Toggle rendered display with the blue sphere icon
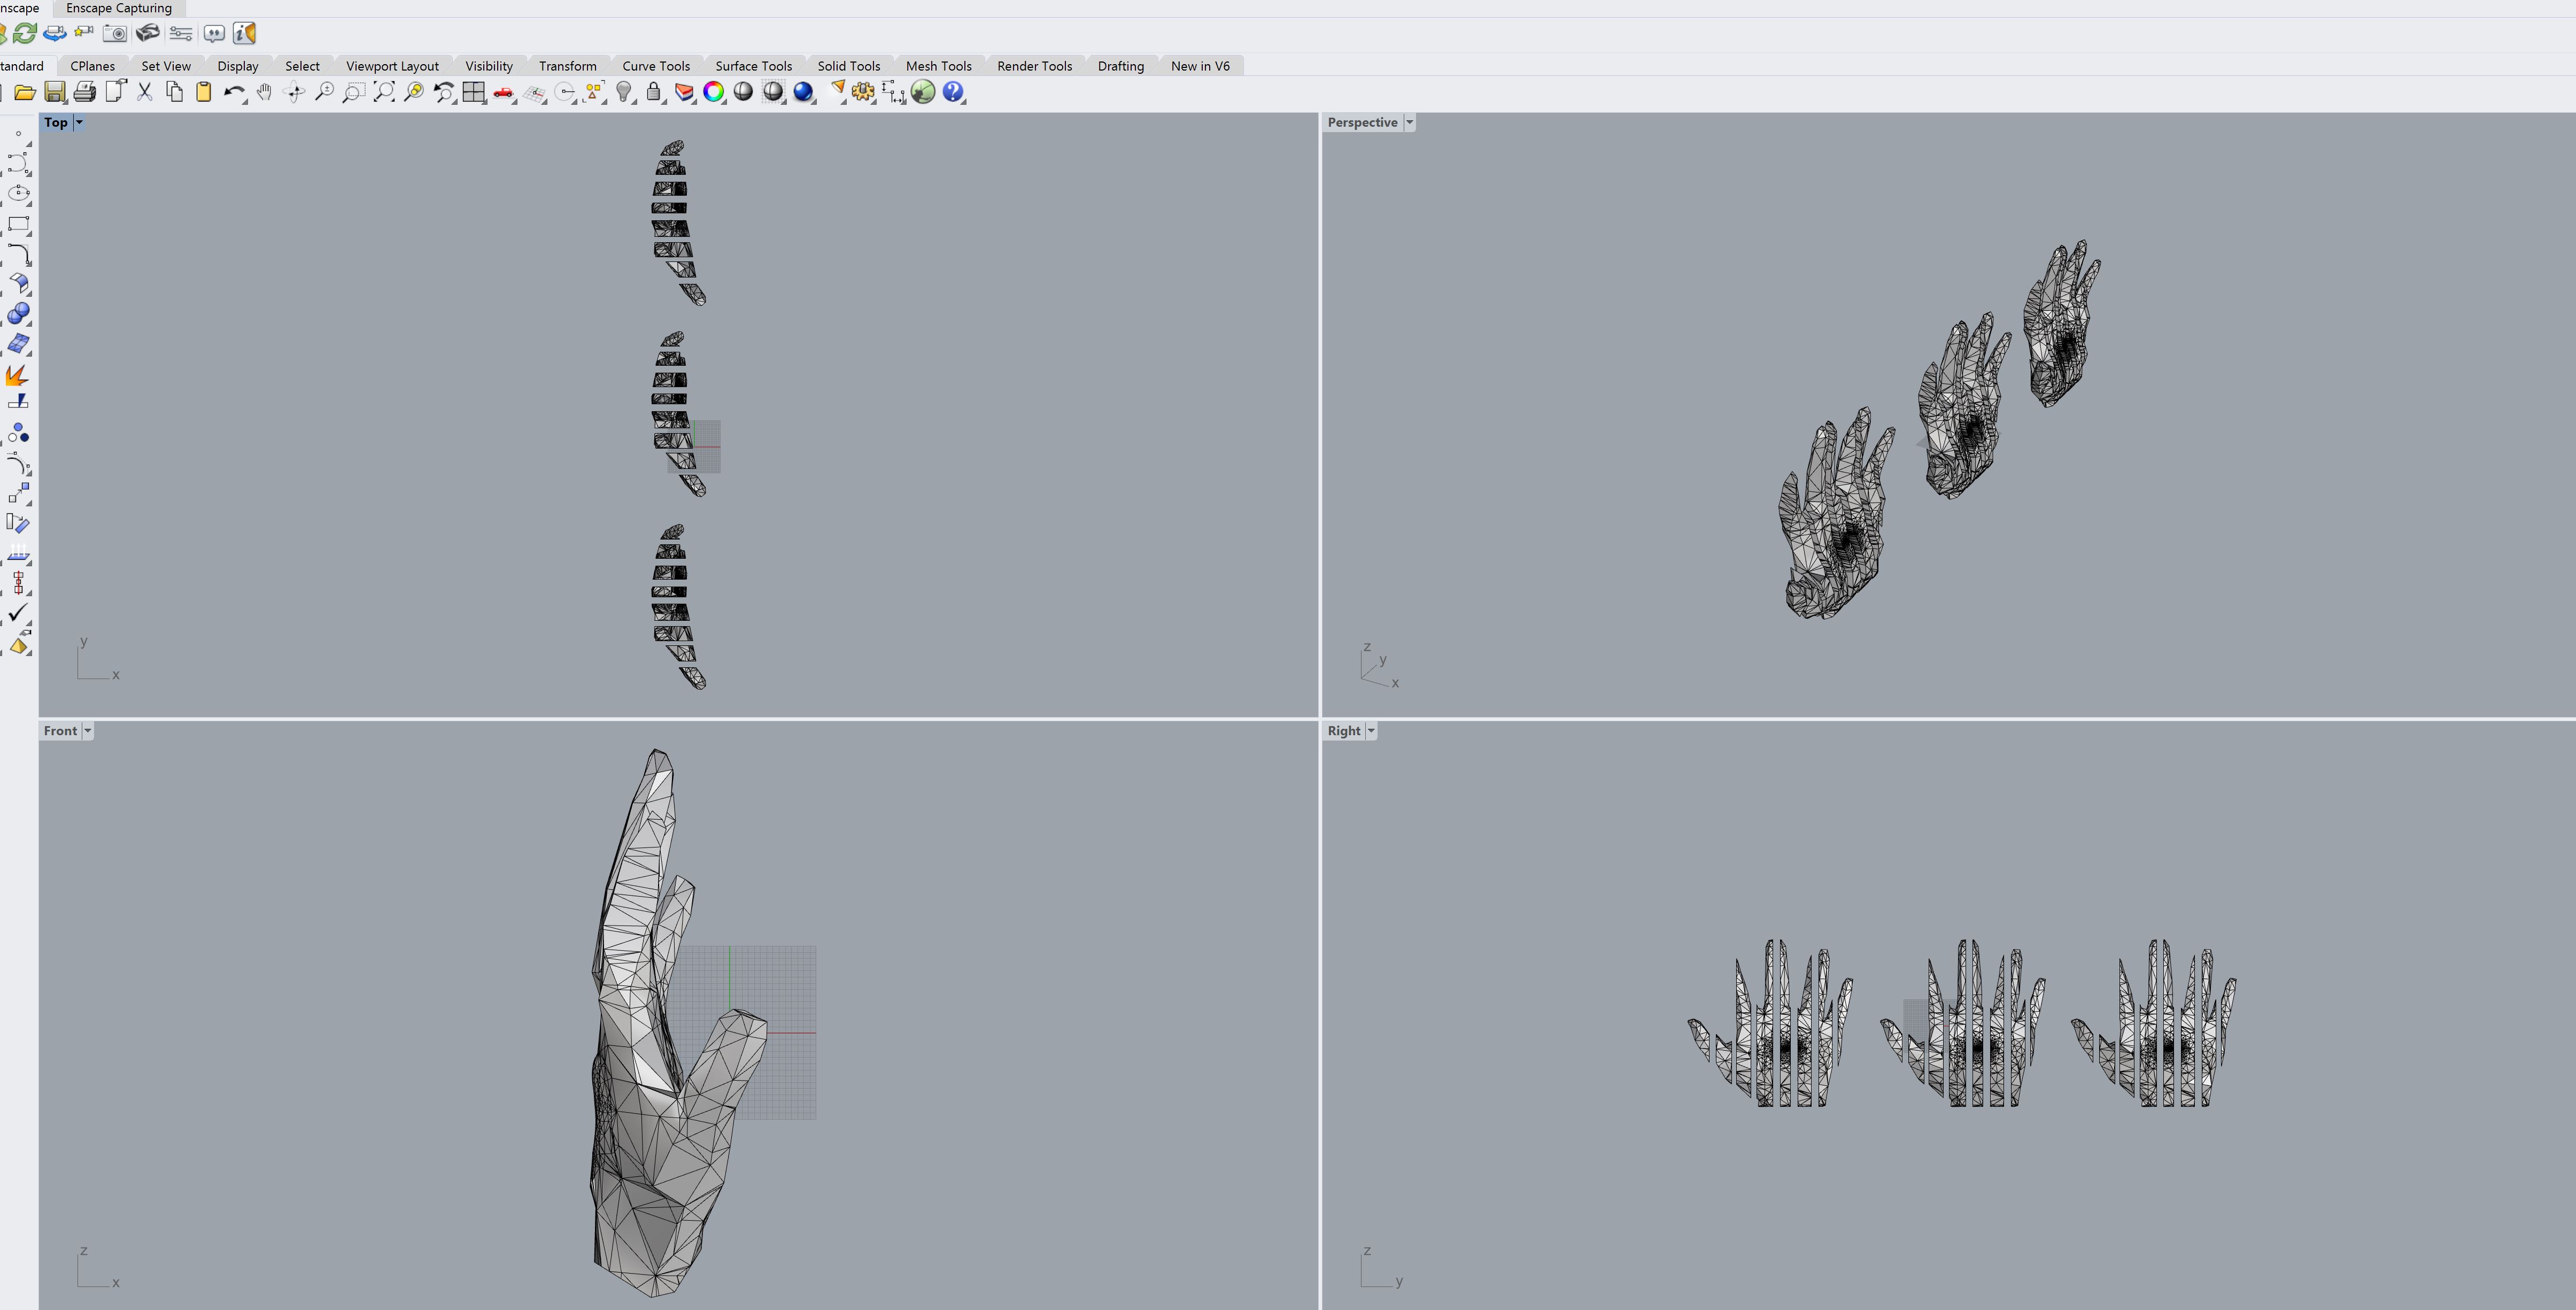This screenshot has width=2576, height=1310. coord(803,92)
